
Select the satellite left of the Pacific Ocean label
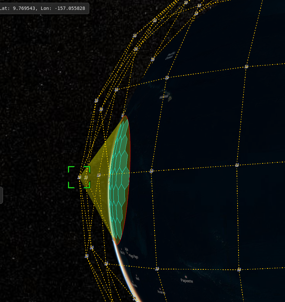pyautogui.click(x=153, y=59)
